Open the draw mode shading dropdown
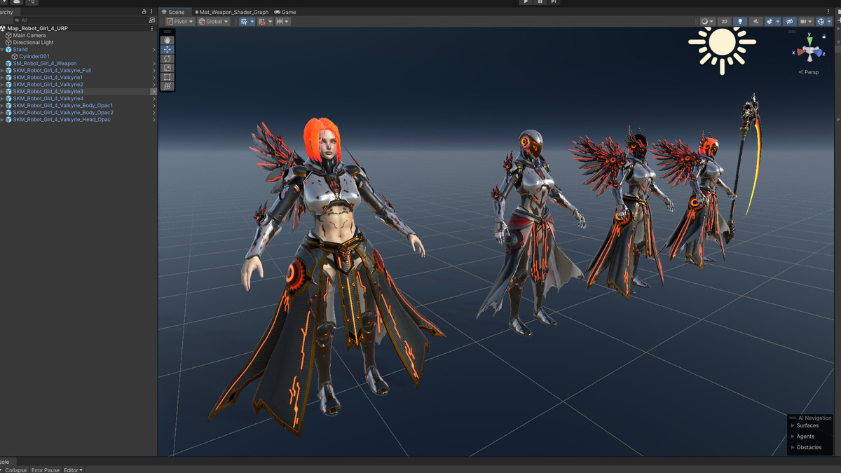The height and width of the screenshot is (473, 841). pos(707,22)
